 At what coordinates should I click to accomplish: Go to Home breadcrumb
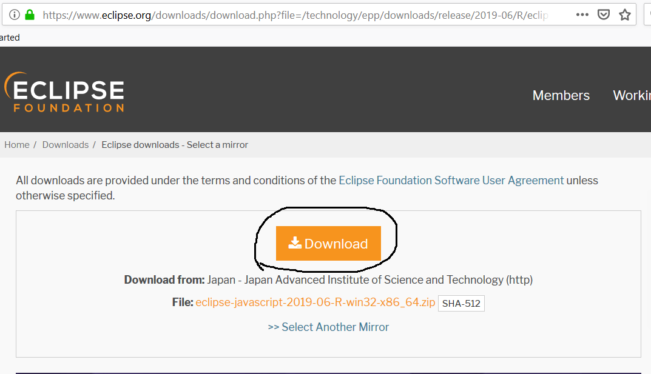click(17, 145)
